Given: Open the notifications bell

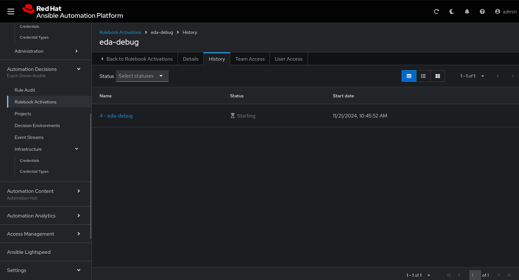Looking at the screenshot, I should (x=467, y=11).
